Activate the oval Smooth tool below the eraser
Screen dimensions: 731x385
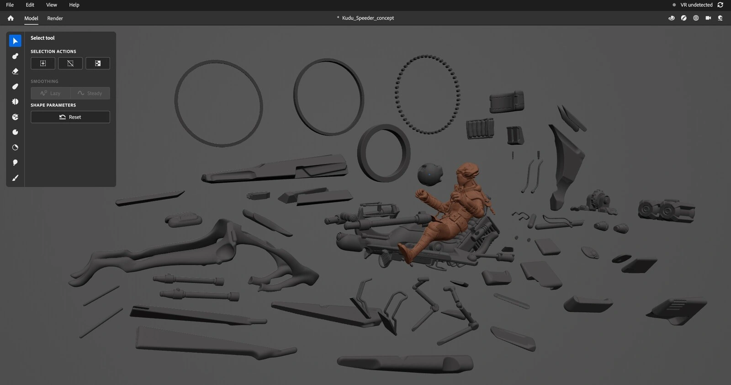(15, 86)
